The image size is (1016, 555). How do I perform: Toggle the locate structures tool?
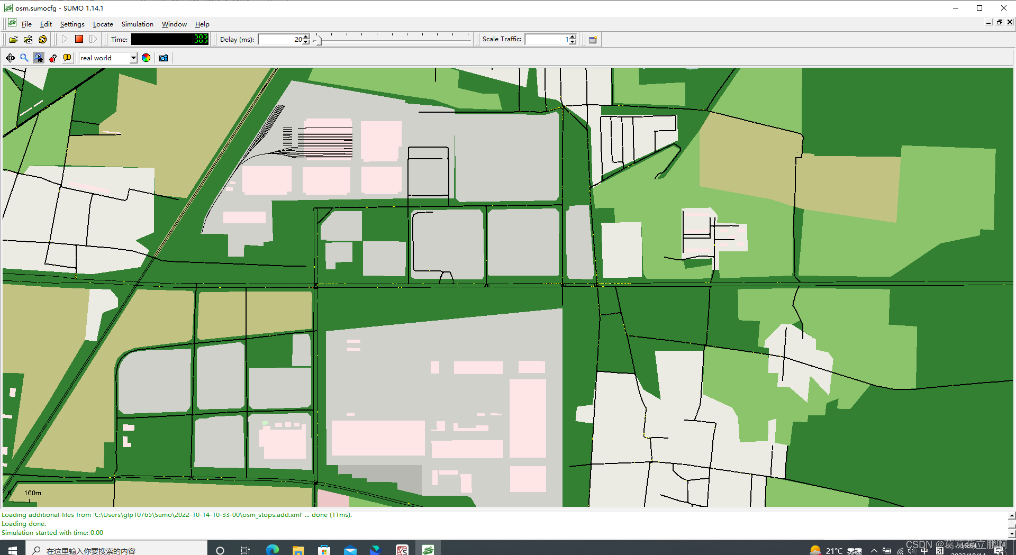(39, 58)
